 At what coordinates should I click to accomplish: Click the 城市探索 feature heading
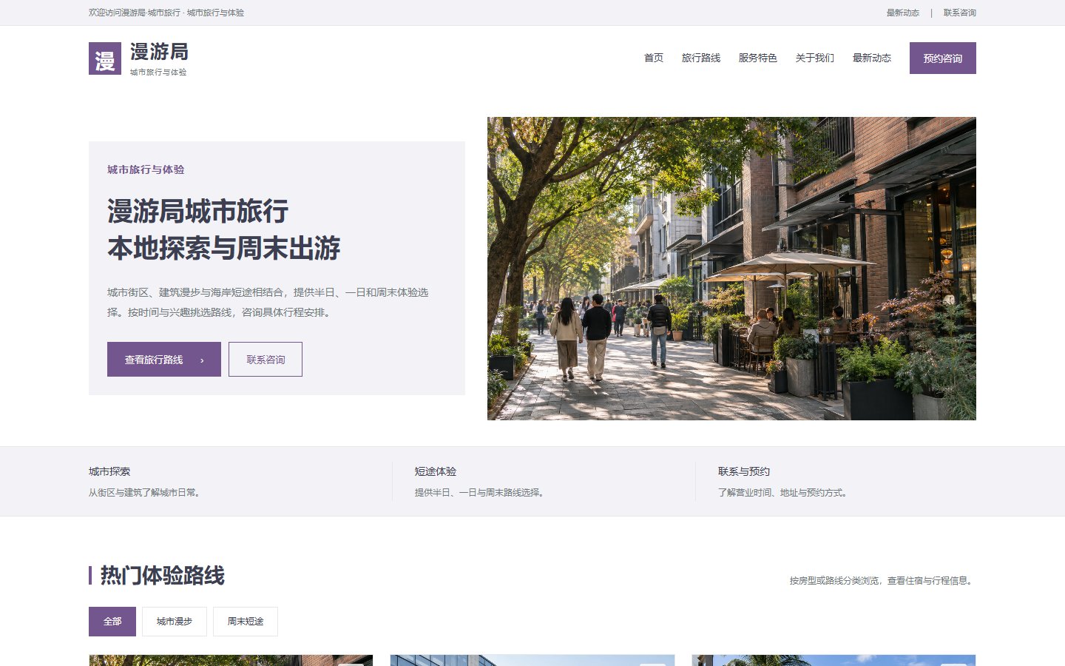point(109,471)
